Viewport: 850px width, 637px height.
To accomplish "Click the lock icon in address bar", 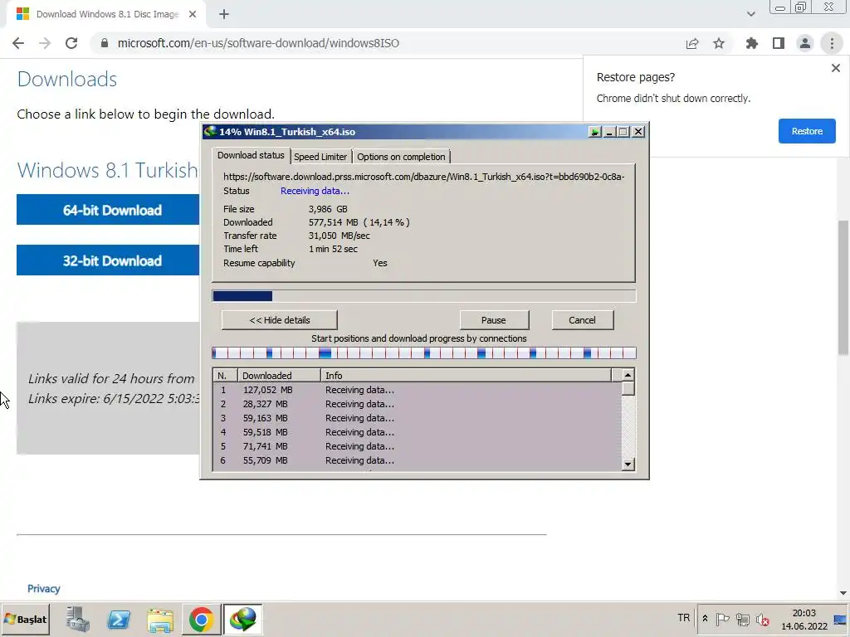I will [105, 43].
